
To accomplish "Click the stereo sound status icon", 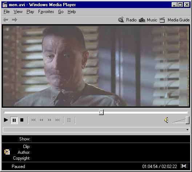I will coord(184,166).
